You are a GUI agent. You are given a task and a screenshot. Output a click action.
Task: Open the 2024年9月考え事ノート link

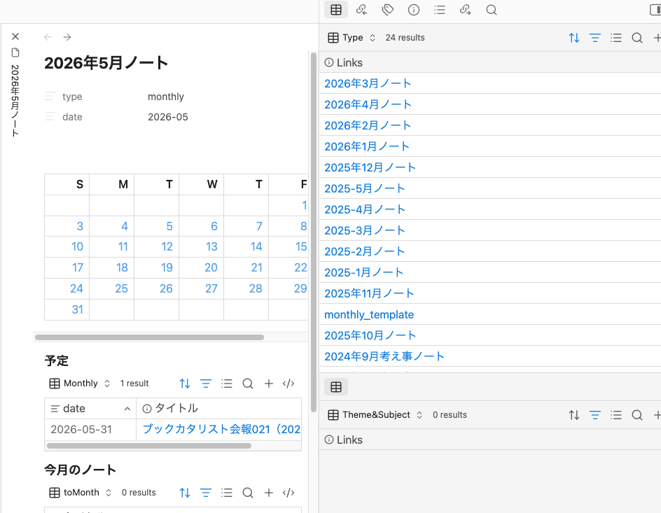click(384, 357)
